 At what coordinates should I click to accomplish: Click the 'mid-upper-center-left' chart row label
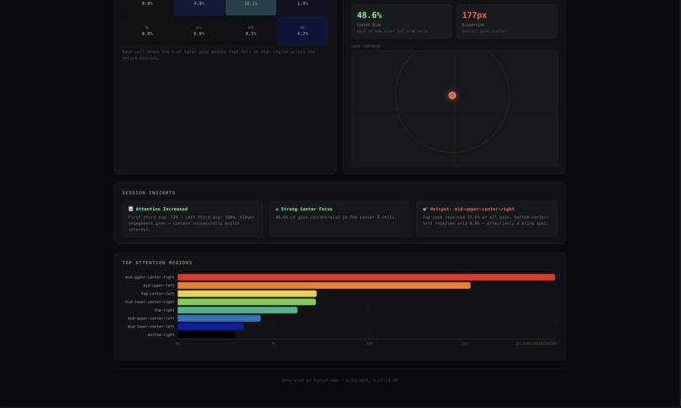[x=150, y=318]
